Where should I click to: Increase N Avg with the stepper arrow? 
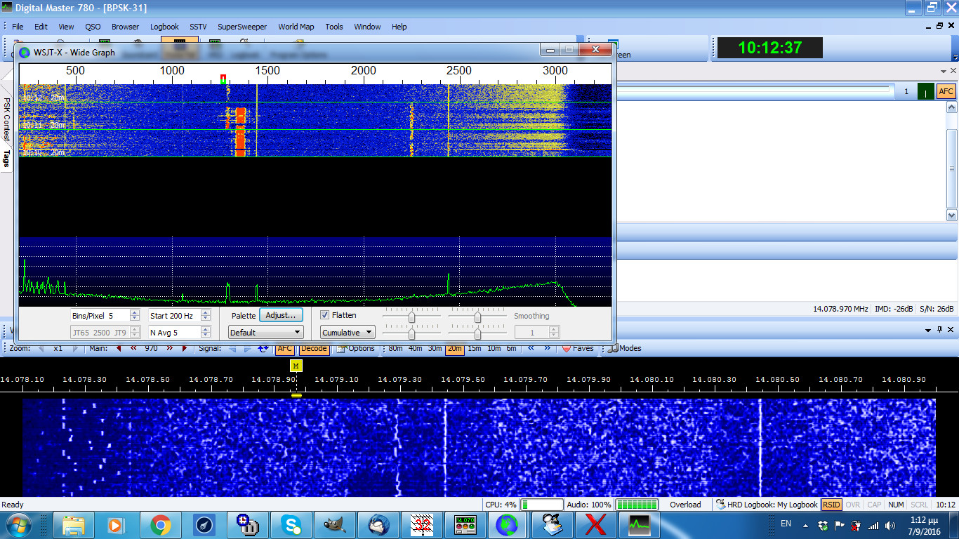pos(206,328)
